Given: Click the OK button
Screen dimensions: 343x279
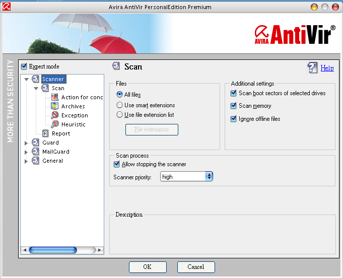Looking at the screenshot, I should [x=148, y=267].
